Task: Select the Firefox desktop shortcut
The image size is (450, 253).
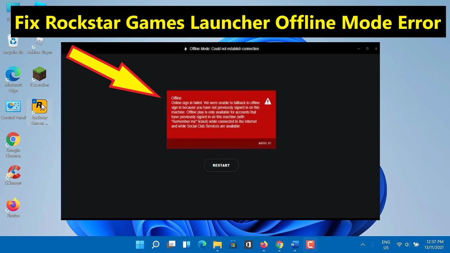Action: [13, 208]
